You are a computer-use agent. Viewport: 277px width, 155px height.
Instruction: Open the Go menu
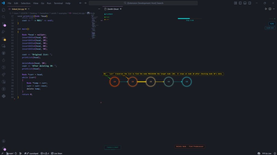coord(43,3)
